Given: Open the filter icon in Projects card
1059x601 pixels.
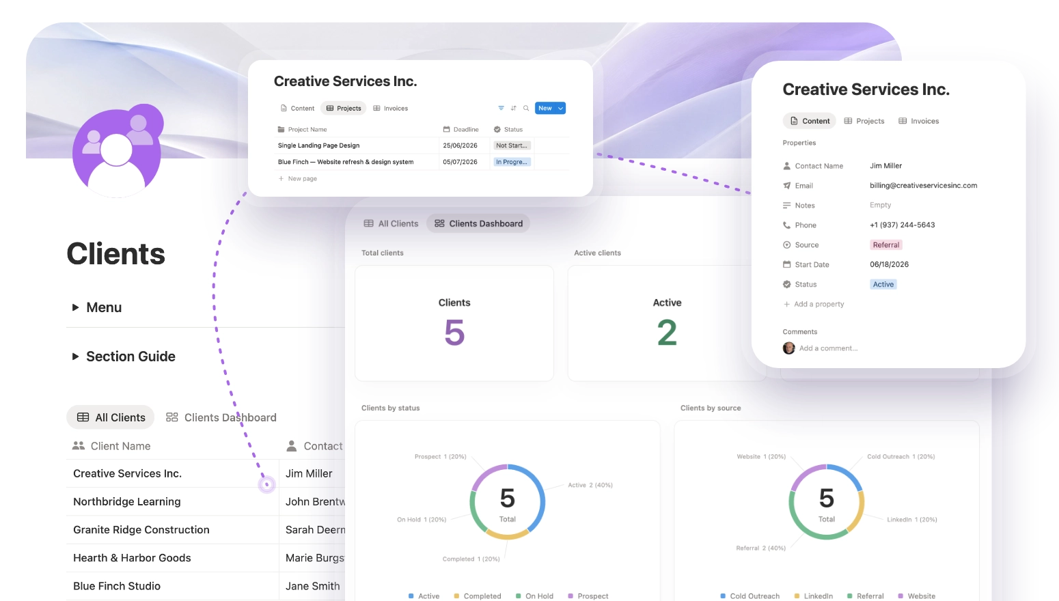Looking at the screenshot, I should (x=501, y=108).
